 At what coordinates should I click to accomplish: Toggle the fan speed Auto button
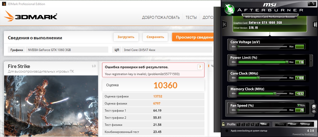tap(301, 105)
